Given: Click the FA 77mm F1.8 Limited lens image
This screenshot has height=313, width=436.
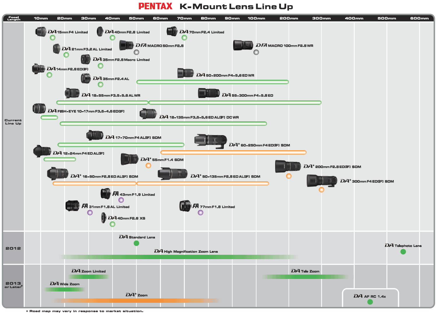Looking at the screenshot, I should click(x=185, y=206).
